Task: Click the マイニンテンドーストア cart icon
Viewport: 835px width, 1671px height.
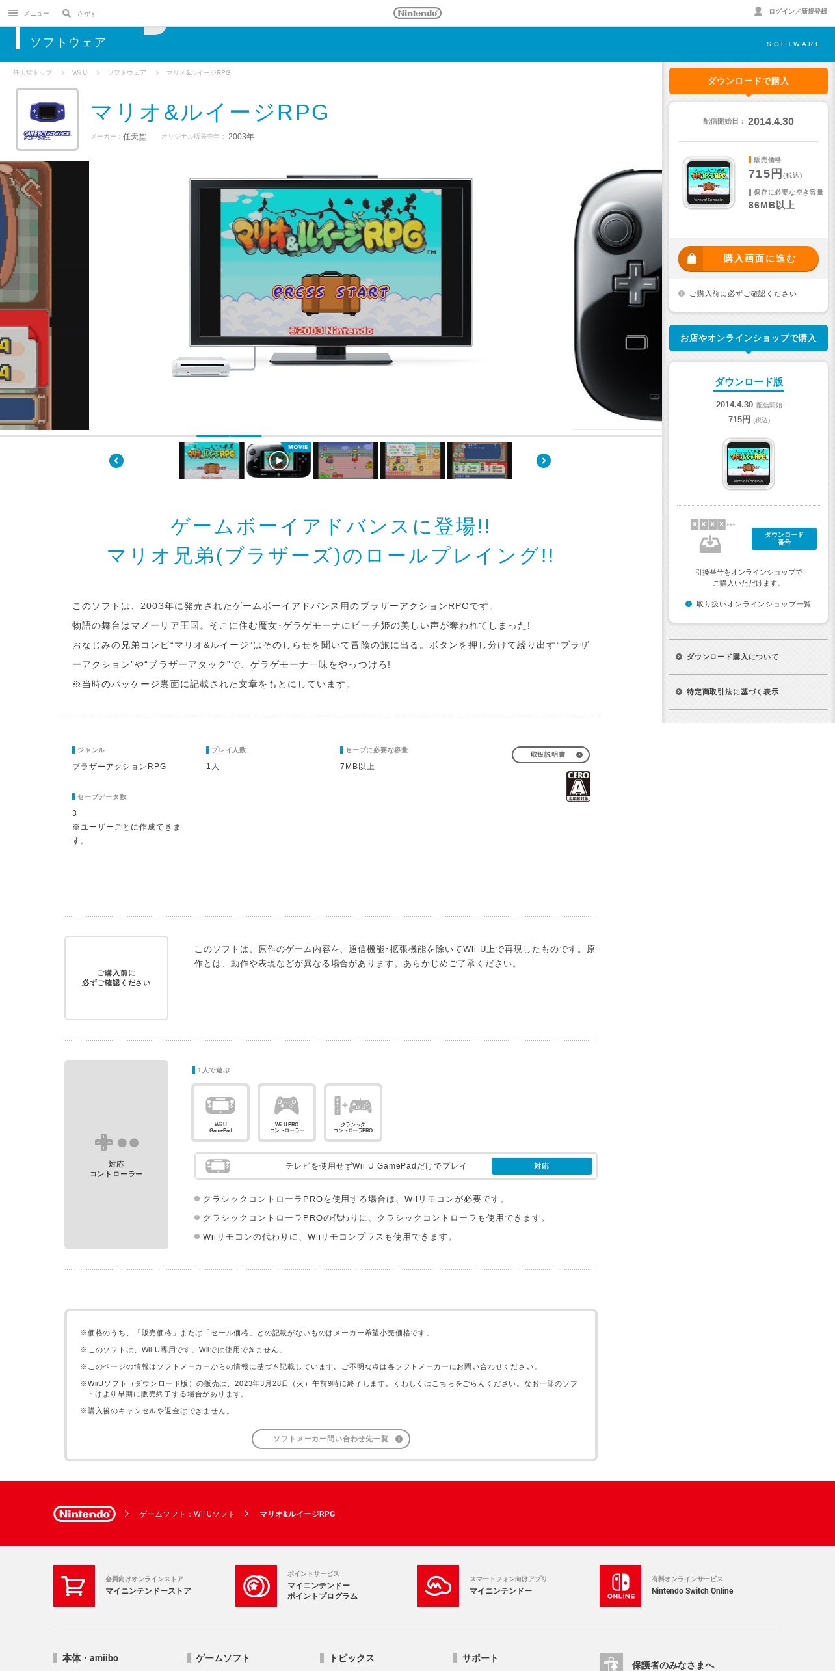Action: (74, 1586)
